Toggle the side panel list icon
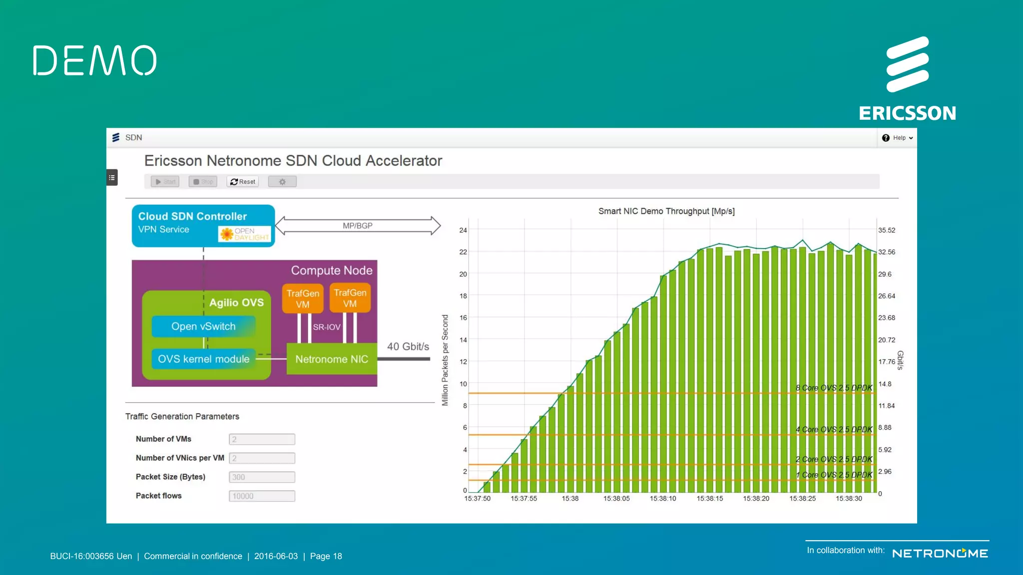Viewport: 1023px width, 575px height. point(112,178)
